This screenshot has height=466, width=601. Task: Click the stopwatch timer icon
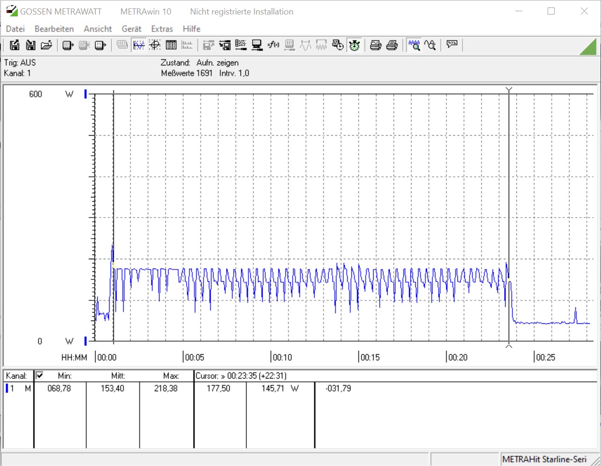354,45
